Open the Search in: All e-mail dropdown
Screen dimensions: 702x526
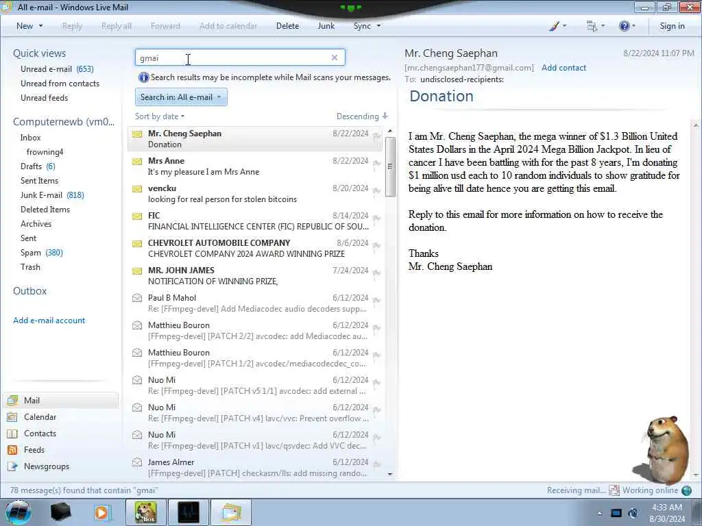pos(181,97)
